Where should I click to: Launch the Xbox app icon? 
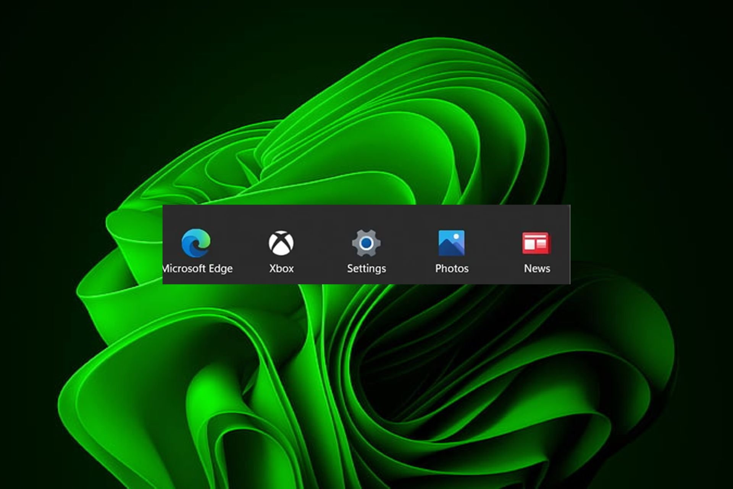pos(281,243)
